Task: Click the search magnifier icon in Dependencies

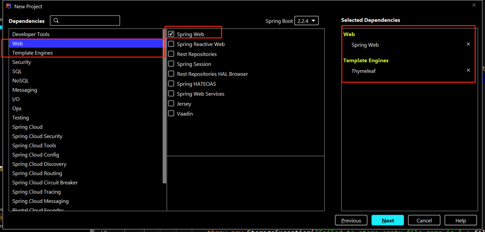Action: click(56, 21)
